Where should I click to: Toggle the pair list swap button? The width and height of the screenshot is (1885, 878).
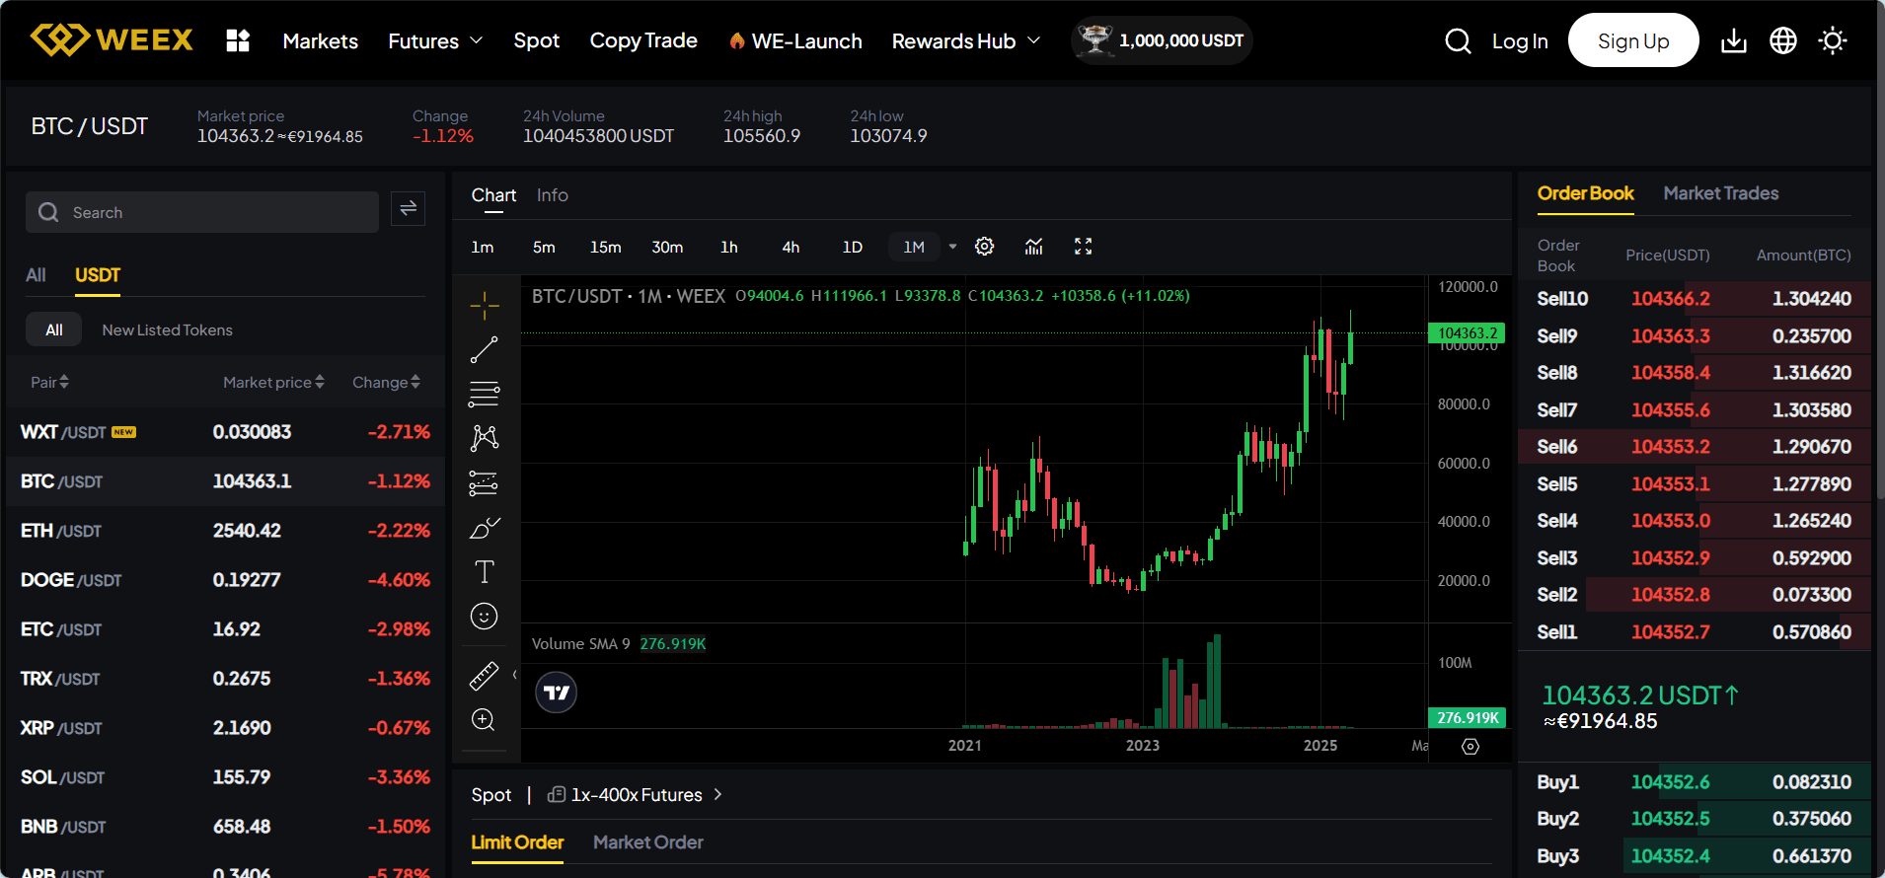click(x=408, y=208)
